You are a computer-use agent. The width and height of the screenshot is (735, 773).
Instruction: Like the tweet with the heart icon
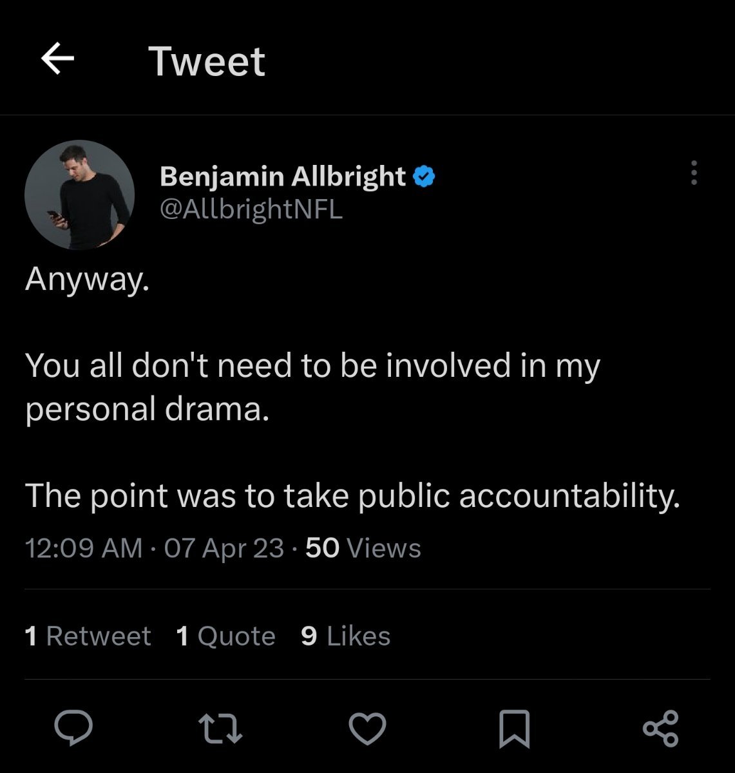click(x=367, y=729)
